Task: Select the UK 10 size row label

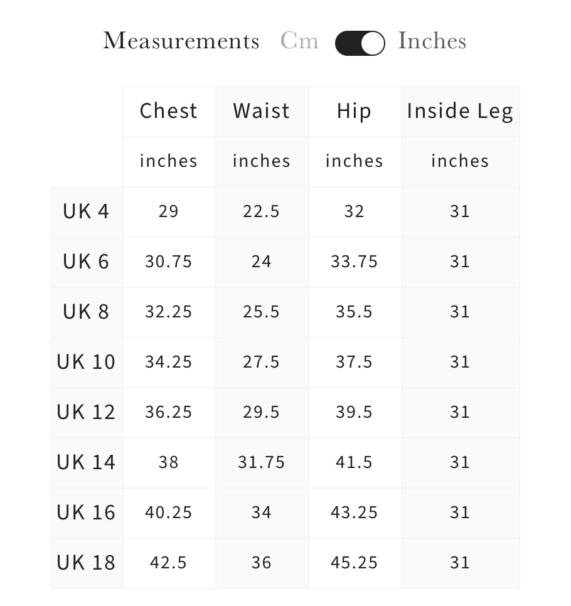Action: [86, 362]
